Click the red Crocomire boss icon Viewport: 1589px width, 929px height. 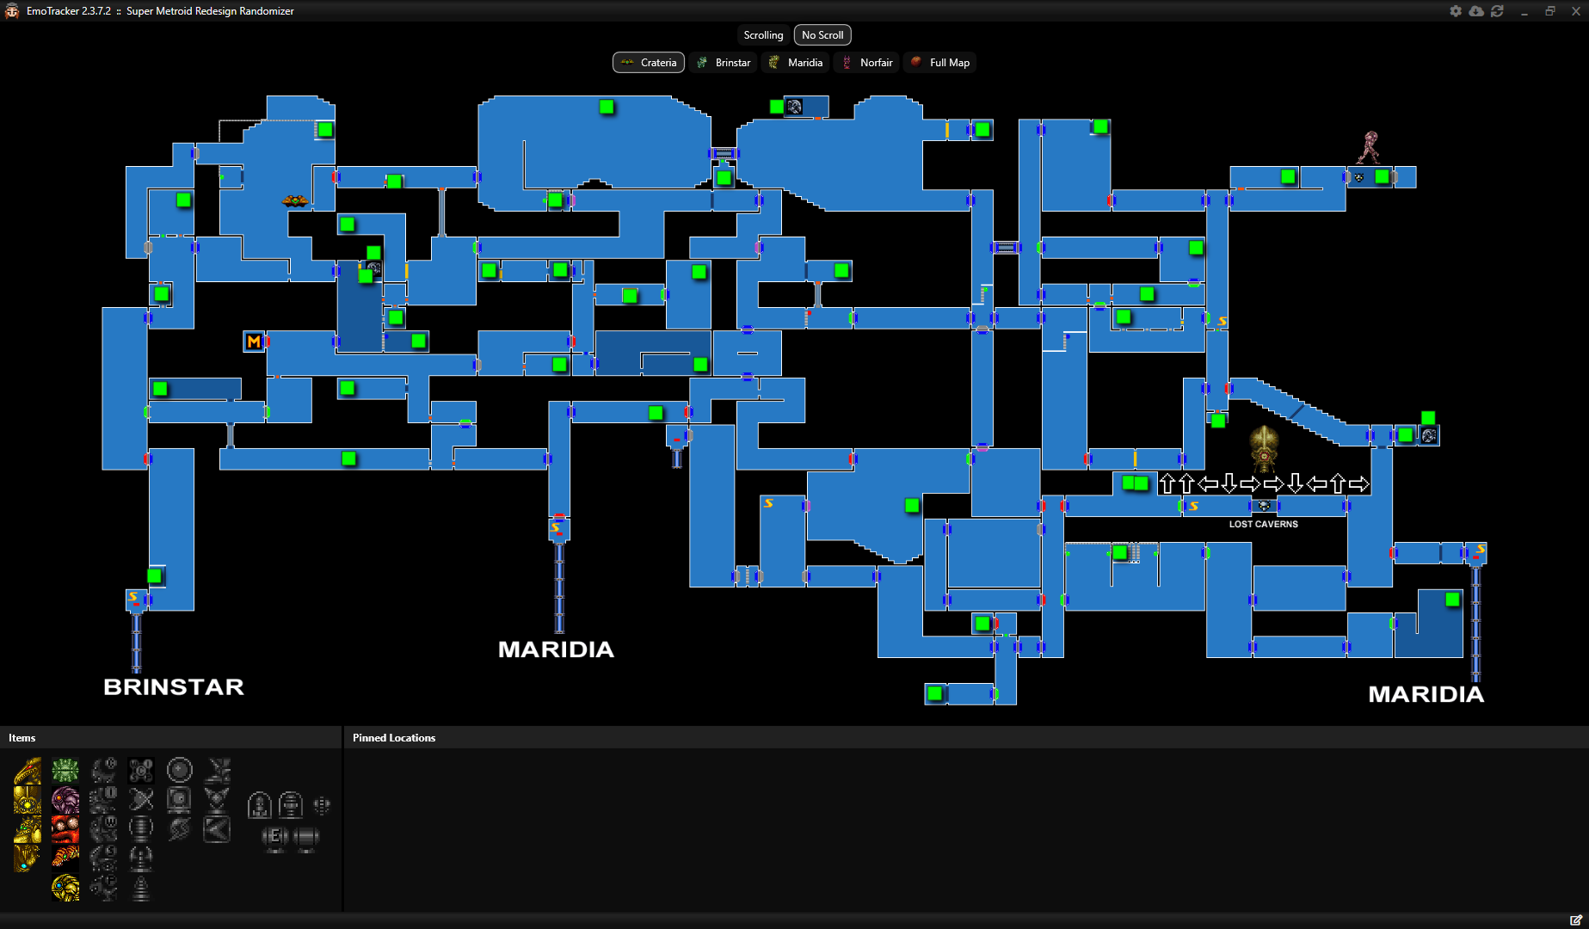coord(65,828)
